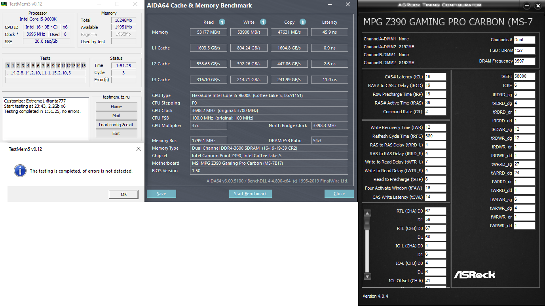Click the CAS Write Latency (tCWL) field

[435, 197]
